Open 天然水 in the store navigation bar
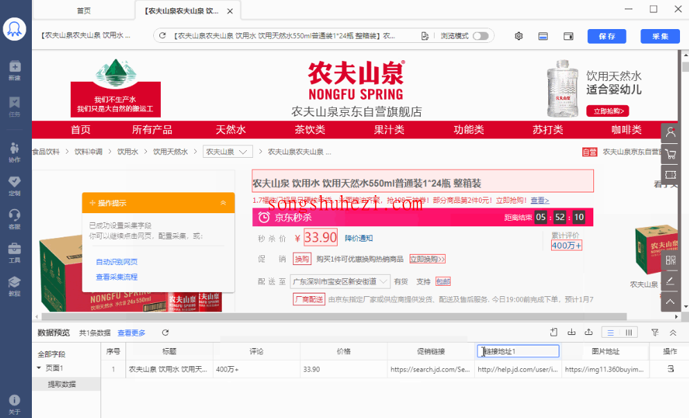The image size is (689, 418). (x=231, y=130)
